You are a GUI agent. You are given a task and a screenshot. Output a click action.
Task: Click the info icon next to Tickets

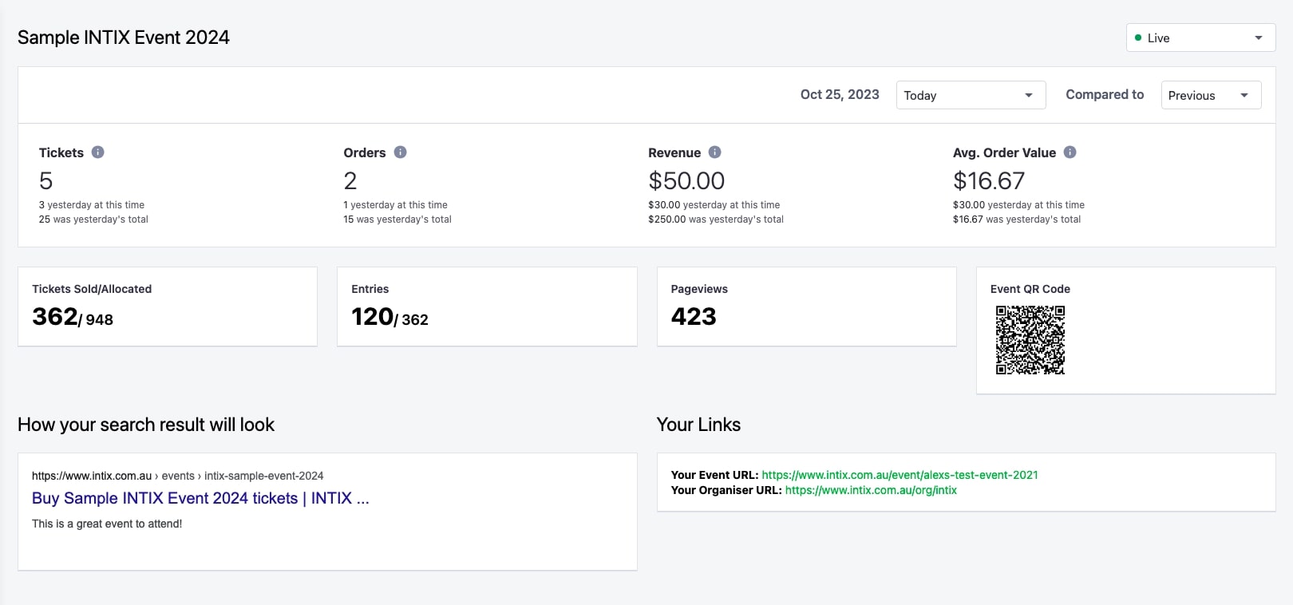(97, 152)
